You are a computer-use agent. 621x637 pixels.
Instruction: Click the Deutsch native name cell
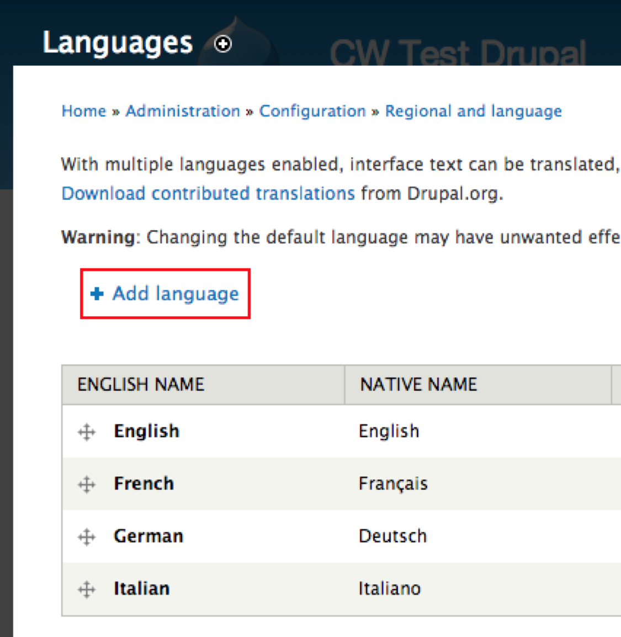(392, 536)
